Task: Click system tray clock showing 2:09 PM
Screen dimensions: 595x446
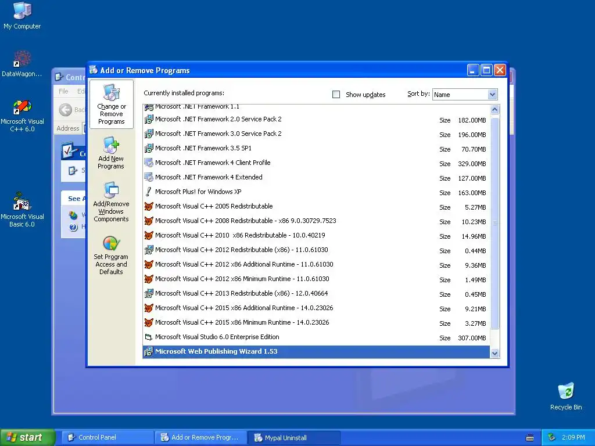Action: 574,437
